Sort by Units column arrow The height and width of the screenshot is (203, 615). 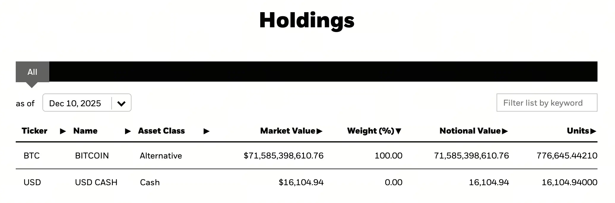[593, 131]
